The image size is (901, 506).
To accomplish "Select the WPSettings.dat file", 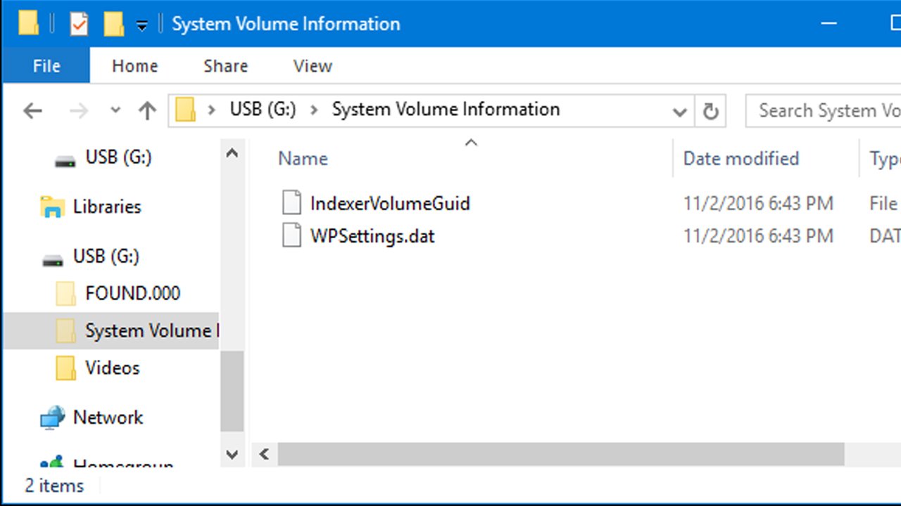I will 372,235.
